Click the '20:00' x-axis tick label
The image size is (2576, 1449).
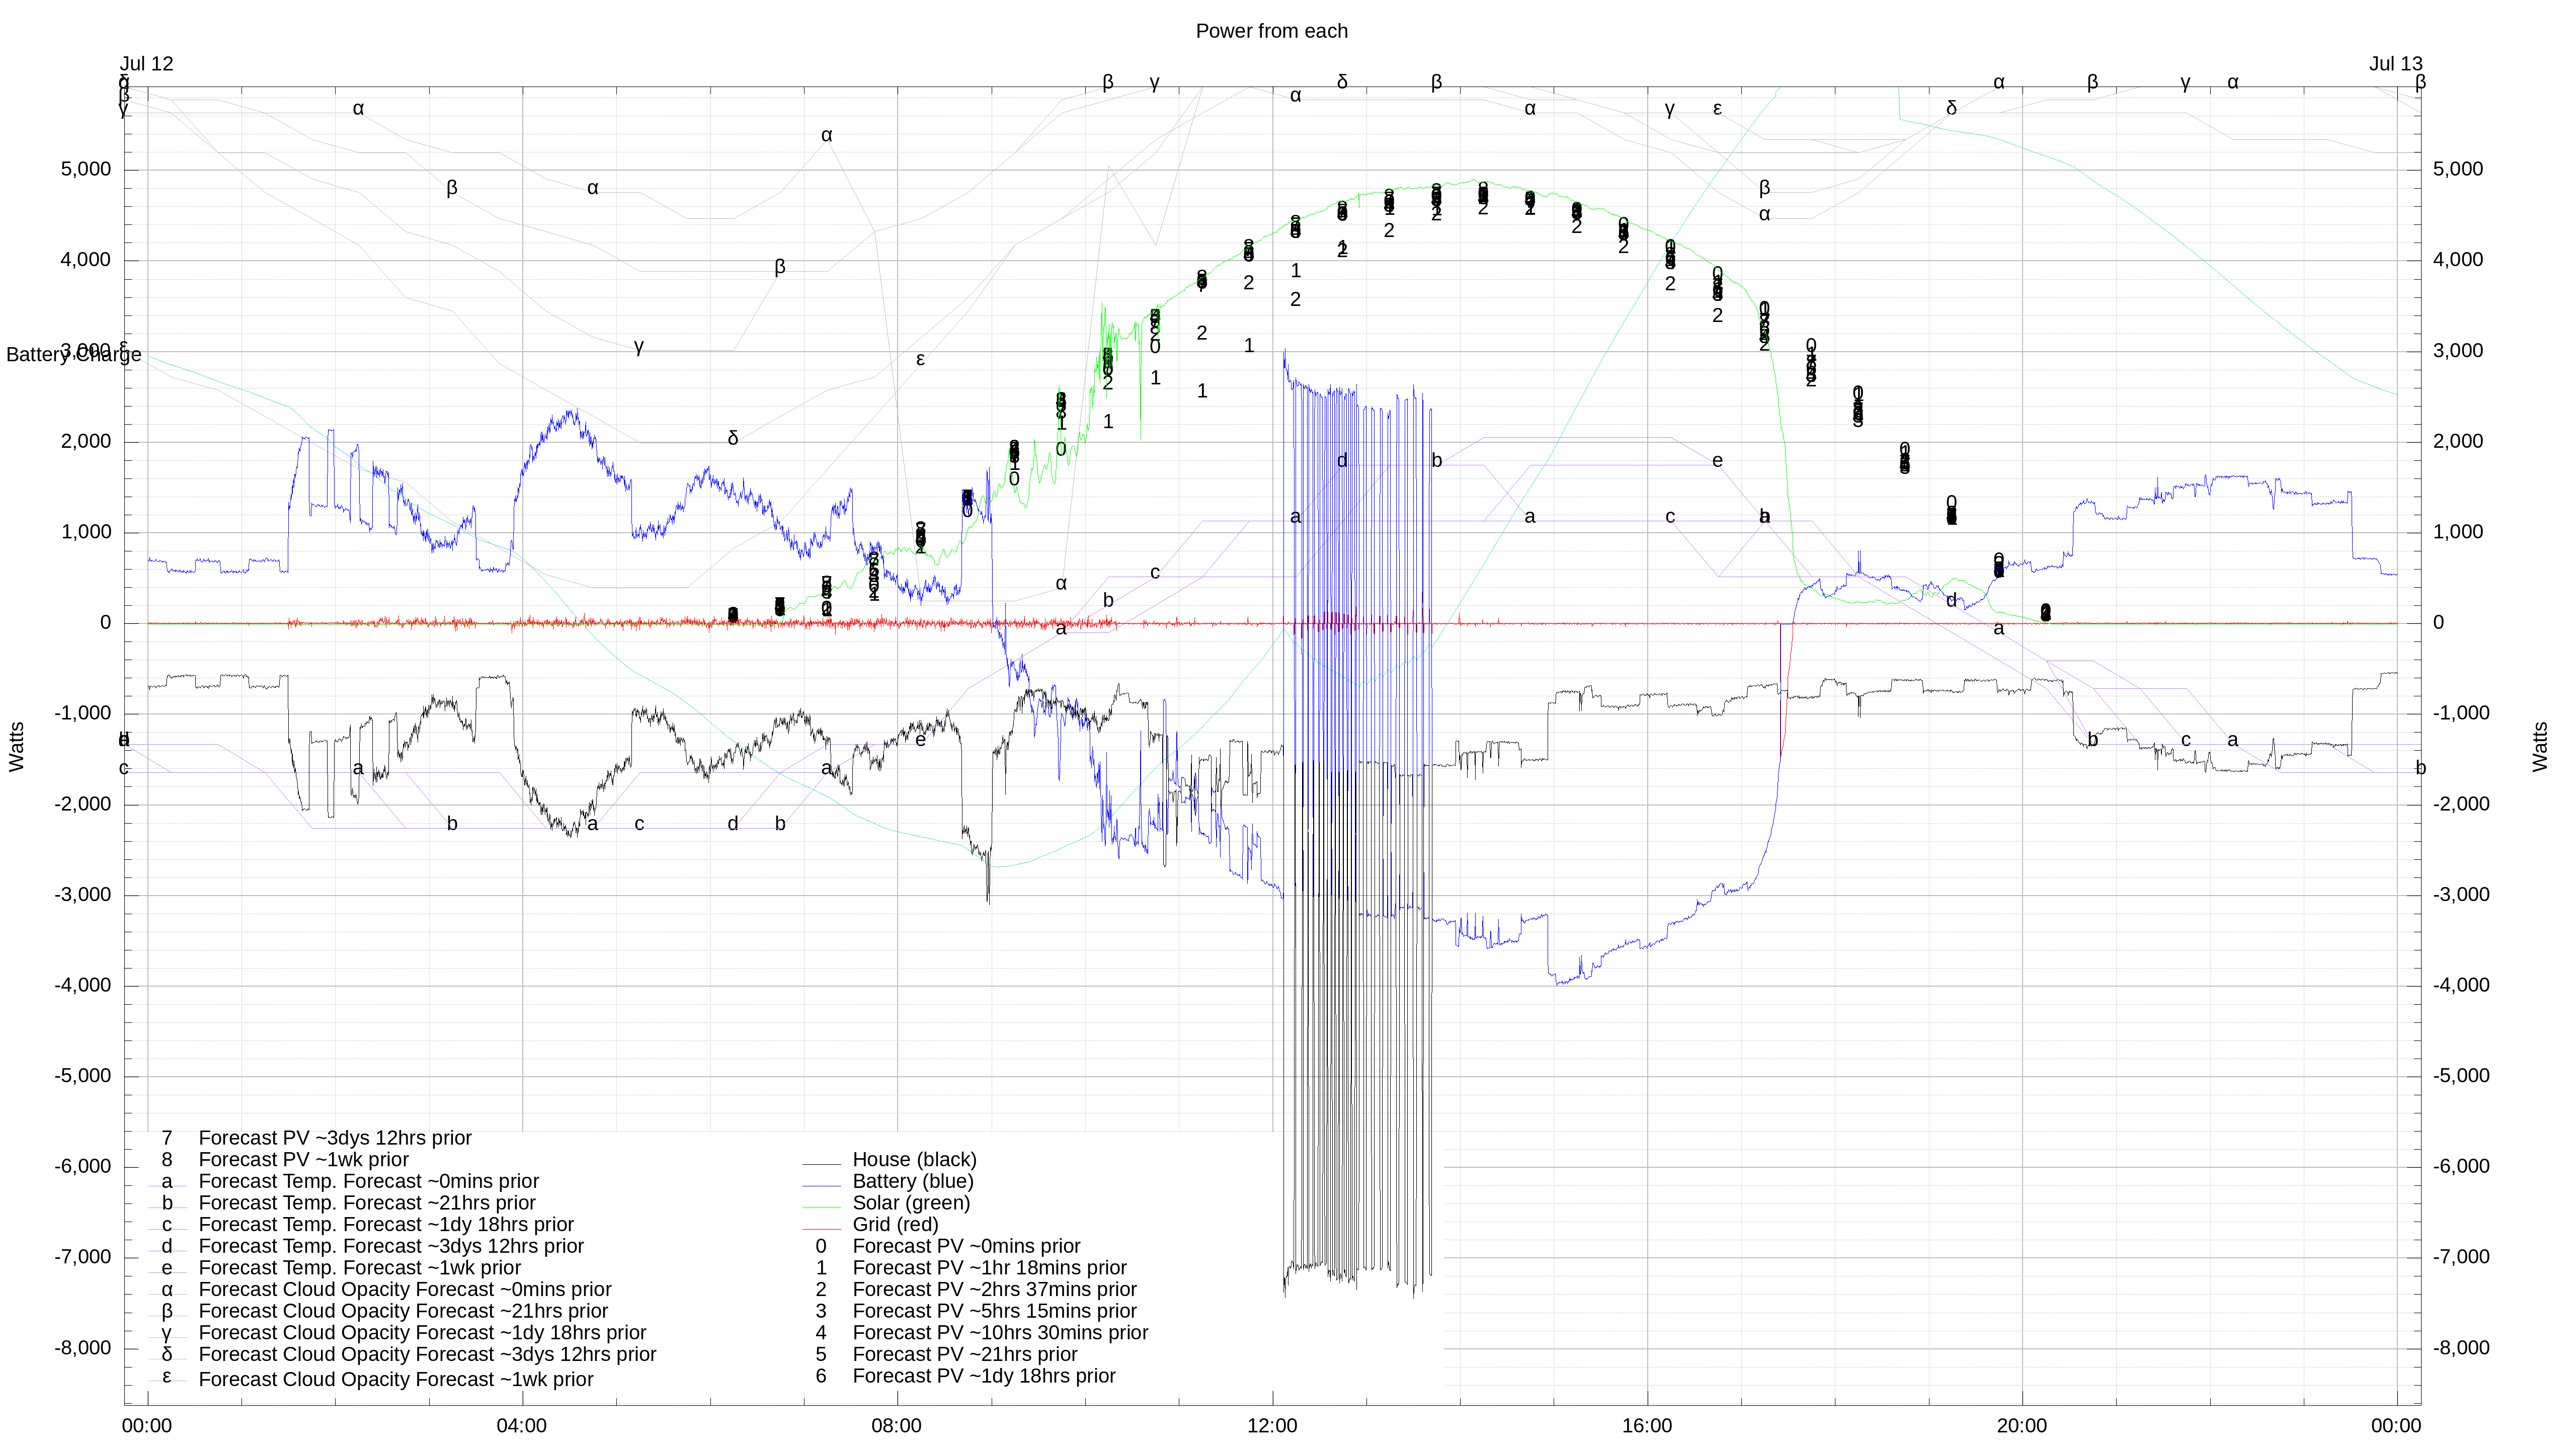2022,1427
